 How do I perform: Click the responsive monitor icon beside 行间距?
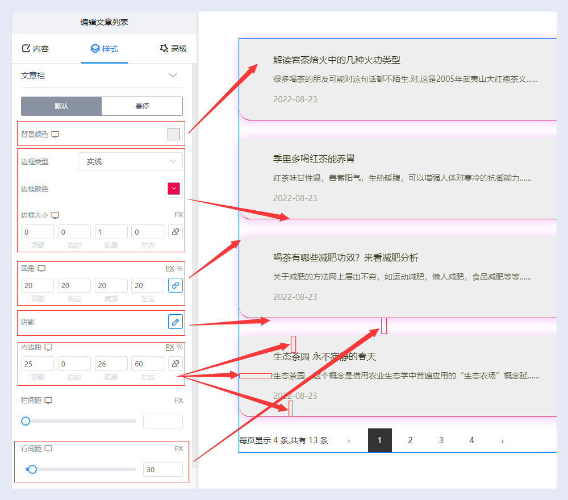pos(48,449)
